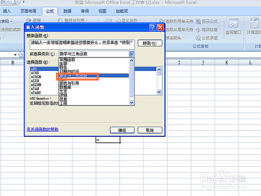Select the ATAN function entry
The width and height of the screenshot is (261, 196).
(x=44, y=89)
